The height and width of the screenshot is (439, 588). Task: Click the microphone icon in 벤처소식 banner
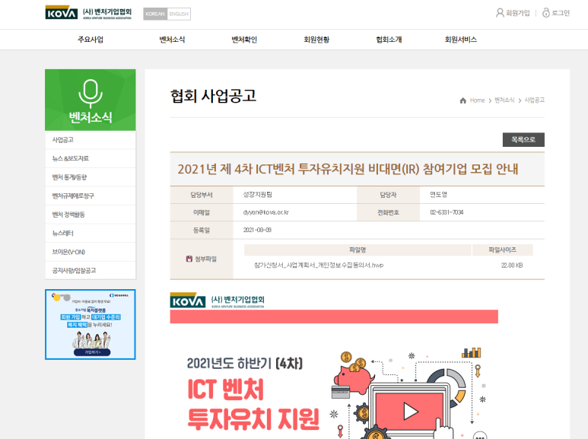click(x=91, y=93)
